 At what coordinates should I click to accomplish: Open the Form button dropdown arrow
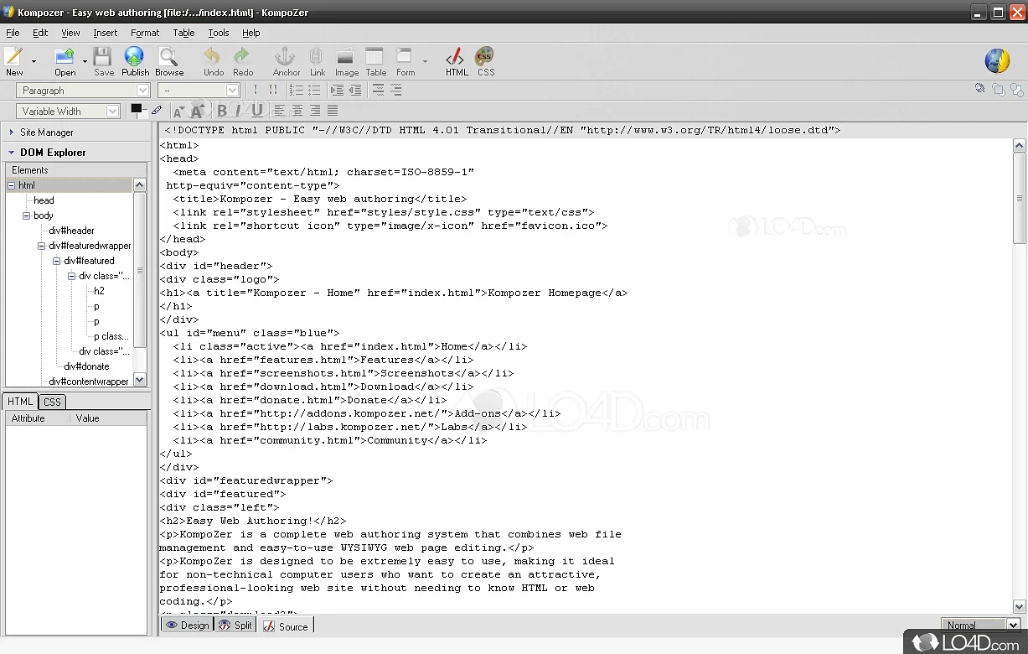click(425, 61)
